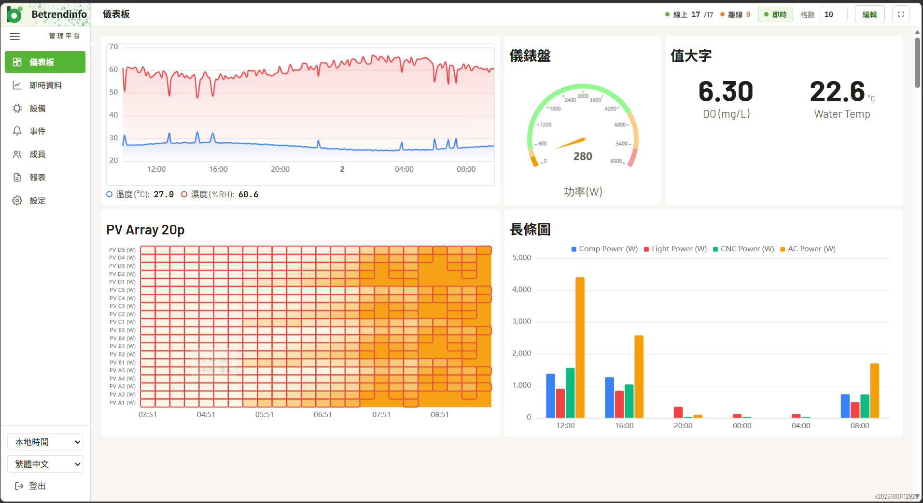The width and height of the screenshot is (923, 503).
Task: Toggle the 溫度(°C) series legend
Action: (x=140, y=194)
